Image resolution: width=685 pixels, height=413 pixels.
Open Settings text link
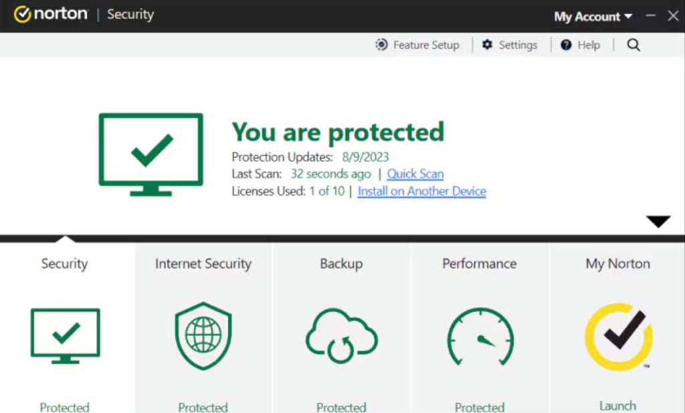(x=518, y=45)
